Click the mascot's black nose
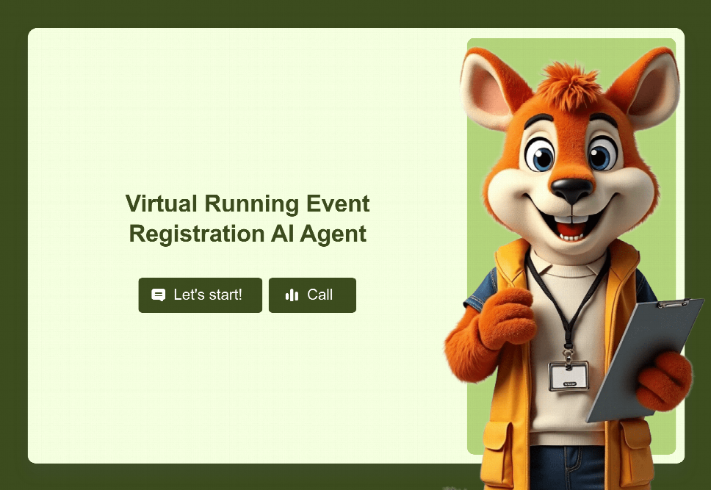Viewport: 711px width, 490px height. point(571,190)
